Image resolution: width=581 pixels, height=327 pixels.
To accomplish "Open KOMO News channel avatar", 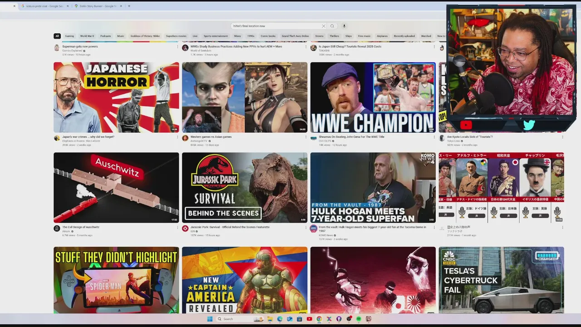I will [314, 228].
